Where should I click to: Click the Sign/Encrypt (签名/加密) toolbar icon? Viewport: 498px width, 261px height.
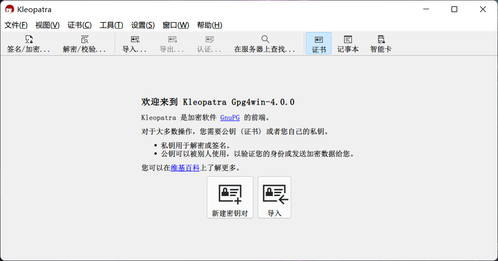click(29, 44)
